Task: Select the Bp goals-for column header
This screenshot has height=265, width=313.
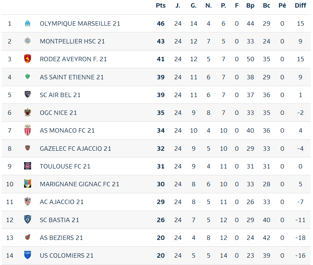Action: [x=250, y=6]
